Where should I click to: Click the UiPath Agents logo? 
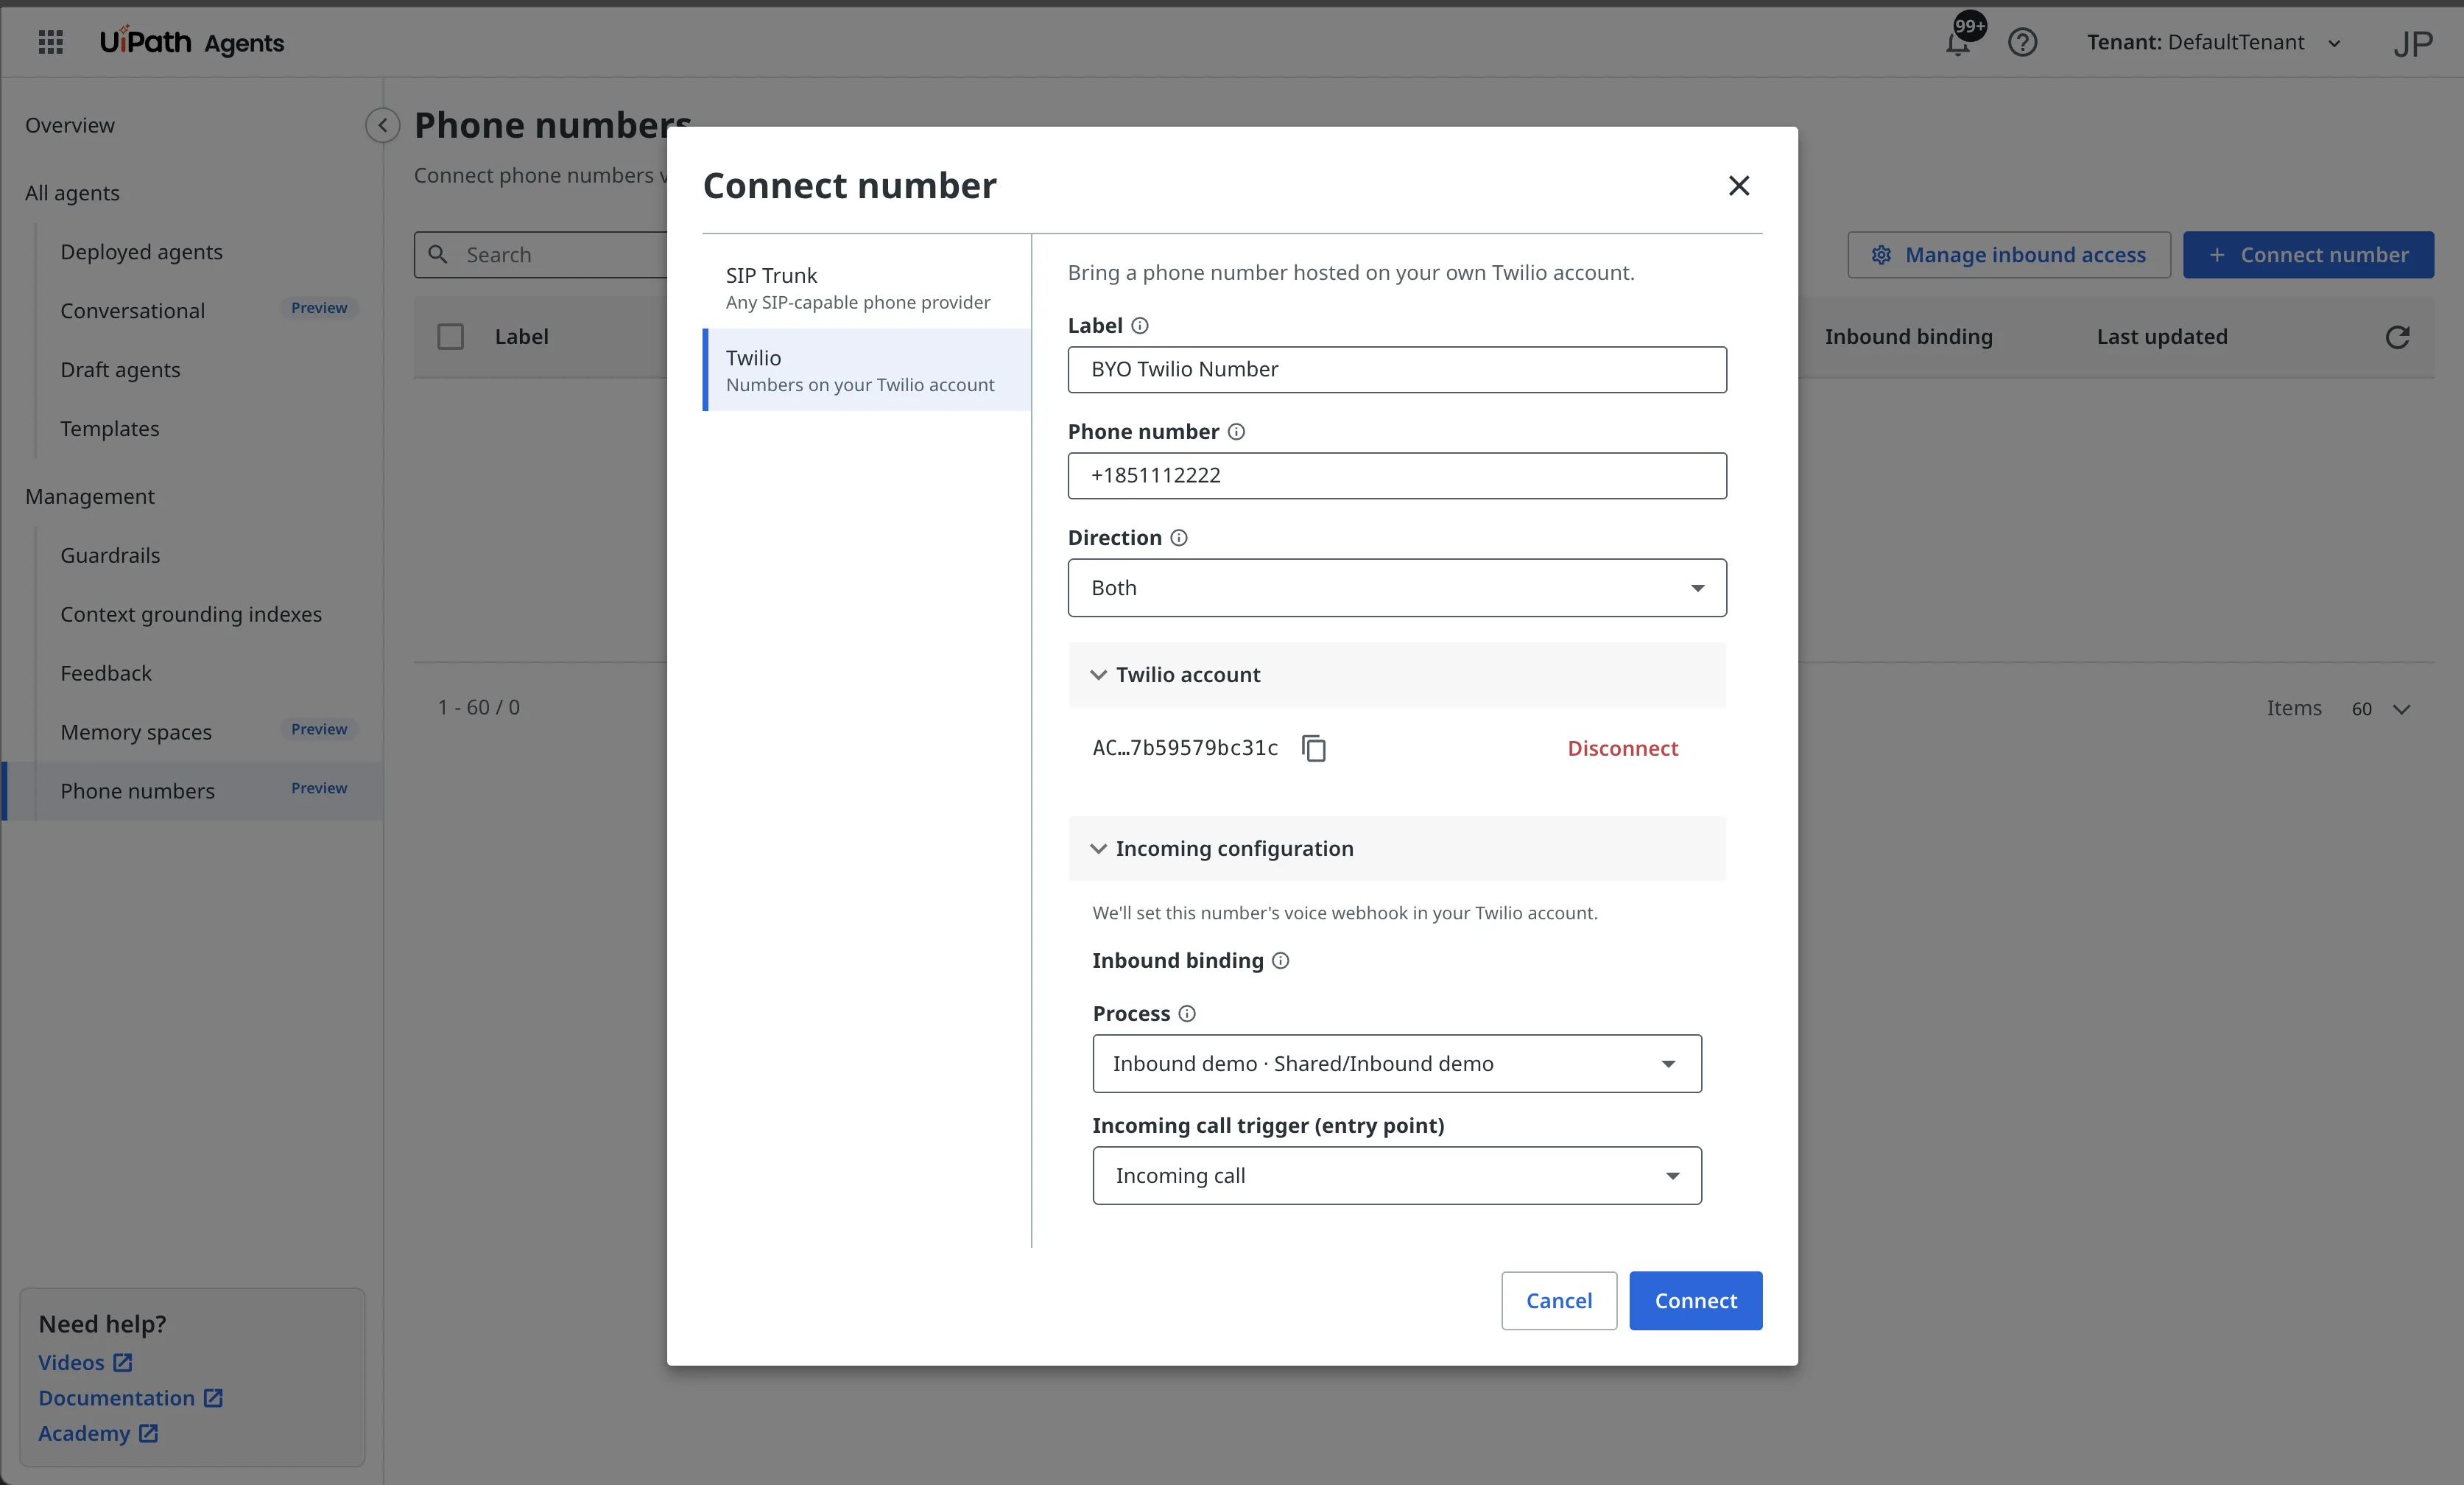[x=191, y=42]
